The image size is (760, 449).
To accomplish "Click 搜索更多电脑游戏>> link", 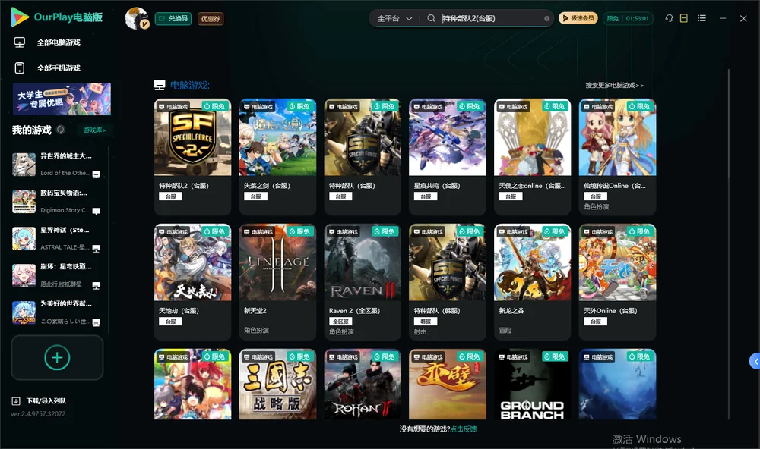I will (x=615, y=85).
